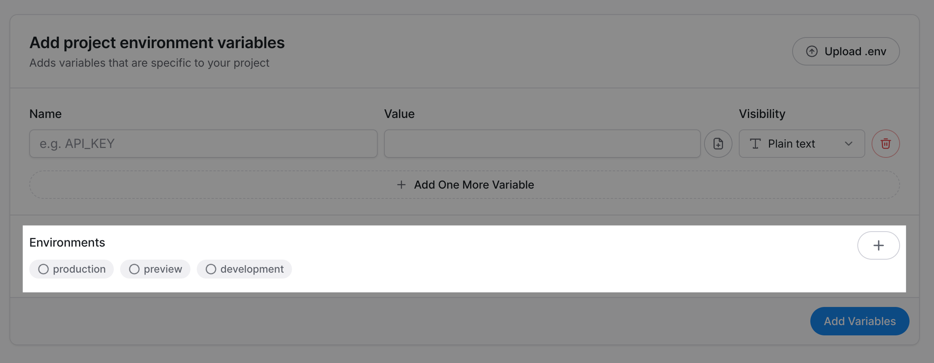The width and height of the screenshot is (934, 363).
Task: Click the upload arrow icon in Upload .env
Action: (812, 51)
